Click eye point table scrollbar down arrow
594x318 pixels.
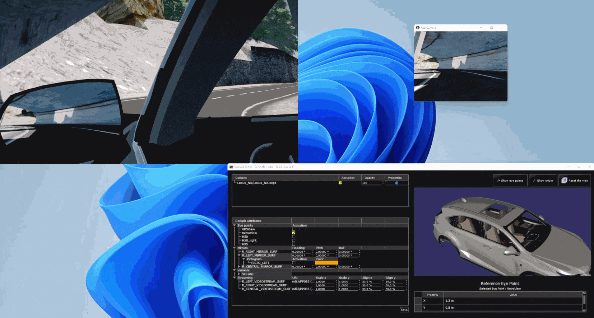click(584, 310)
